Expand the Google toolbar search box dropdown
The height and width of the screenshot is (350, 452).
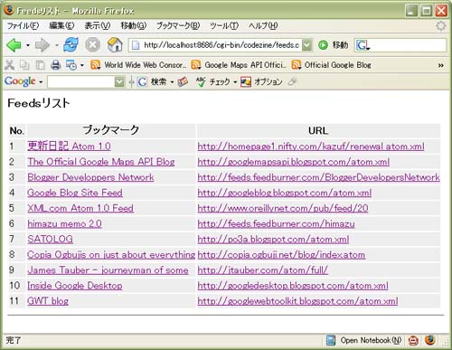(x=119, y=81)
